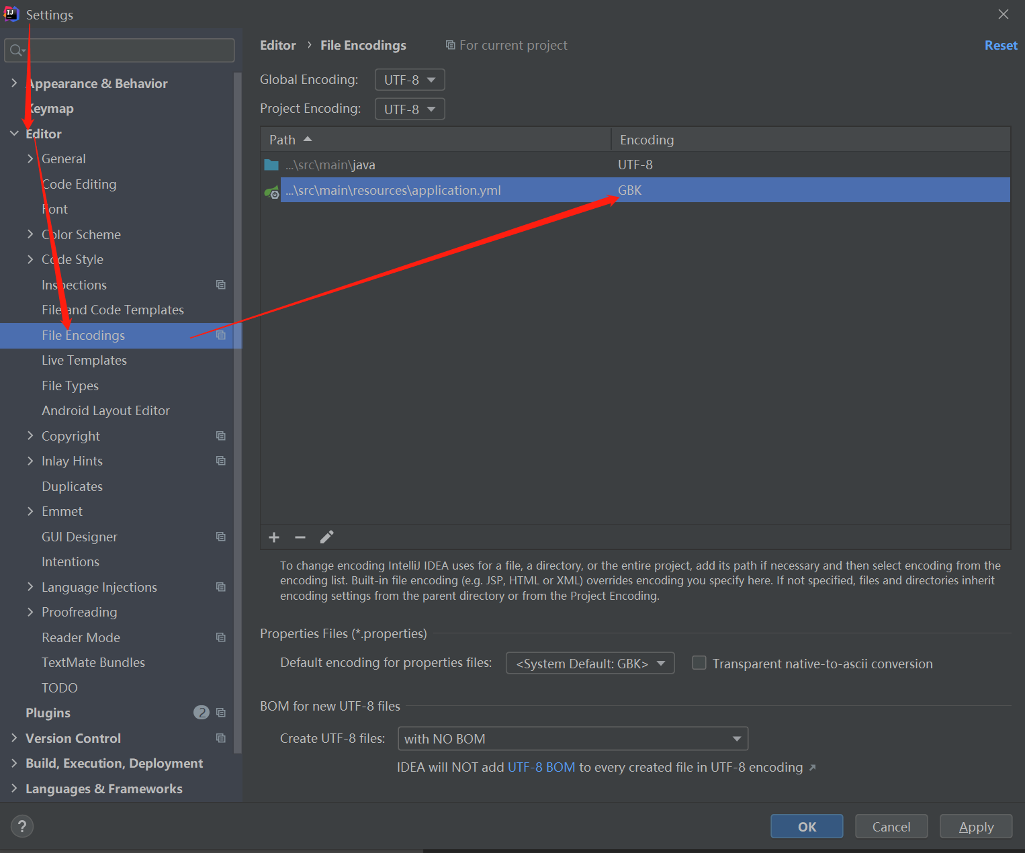Expand the Copyright node

pyautogui.click(x=30, y=436)
